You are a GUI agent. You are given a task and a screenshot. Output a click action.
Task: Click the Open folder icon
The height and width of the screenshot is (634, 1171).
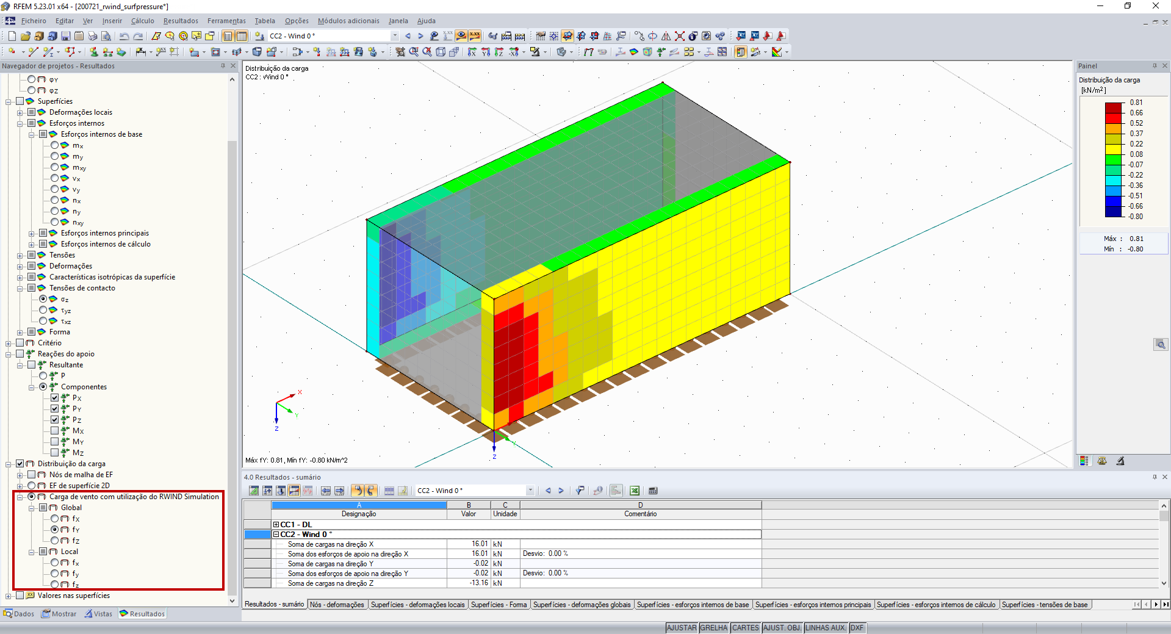25,36
